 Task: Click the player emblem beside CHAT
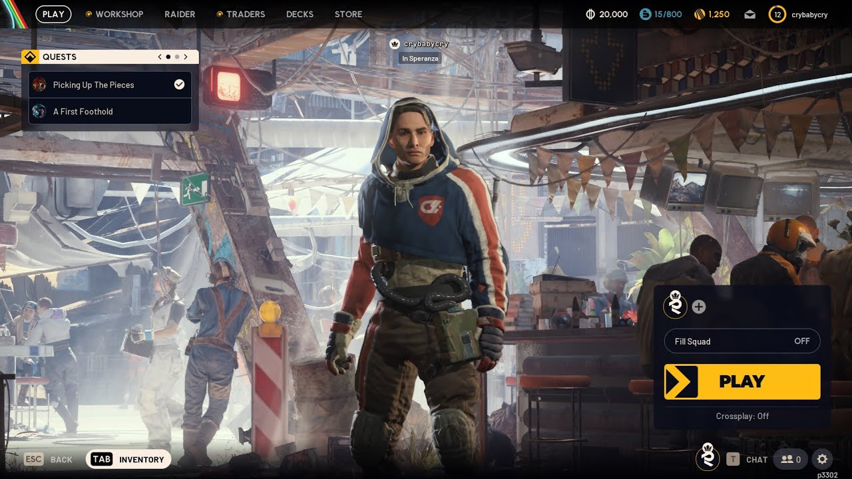point(708,458)
